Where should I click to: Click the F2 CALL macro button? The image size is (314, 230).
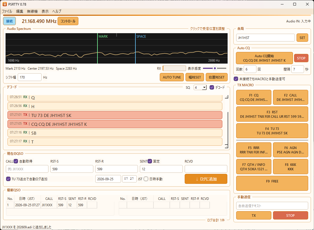[290, 97]
